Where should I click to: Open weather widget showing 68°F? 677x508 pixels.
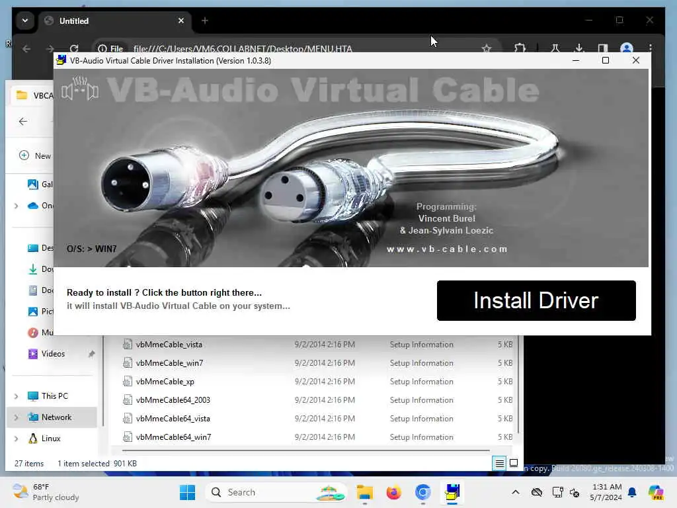[x=46, y=492]
